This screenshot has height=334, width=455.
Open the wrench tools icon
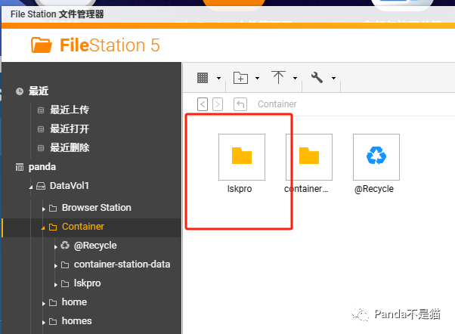[x=317, y=78]
